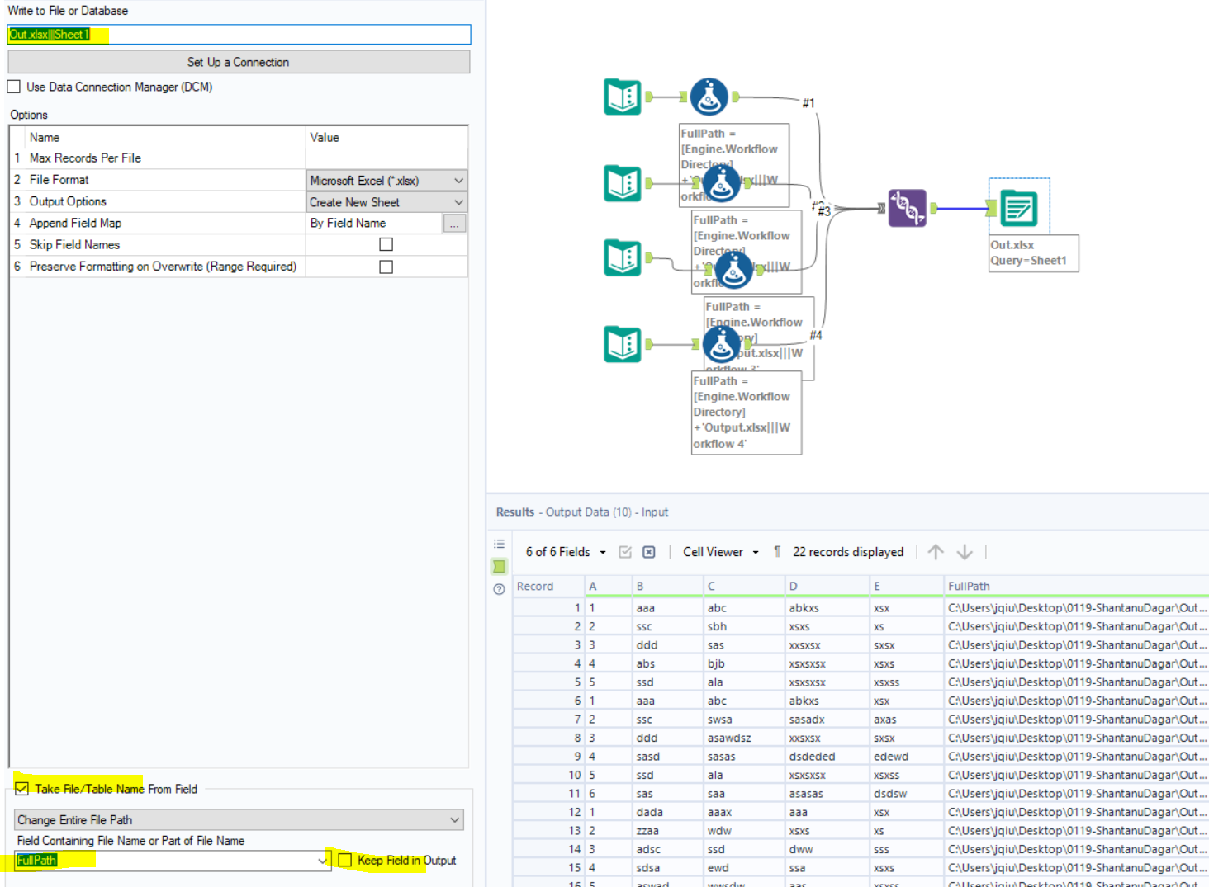The image size is (1209, 887).
Task: Click the deselect-all fields X icon
Action: (649, 551)
